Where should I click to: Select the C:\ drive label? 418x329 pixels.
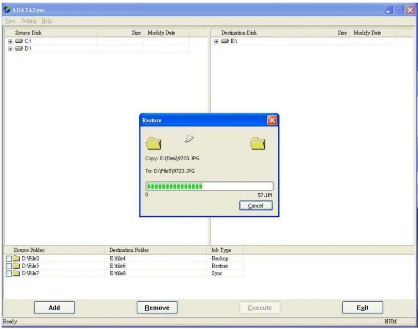[x=28, y=41]
